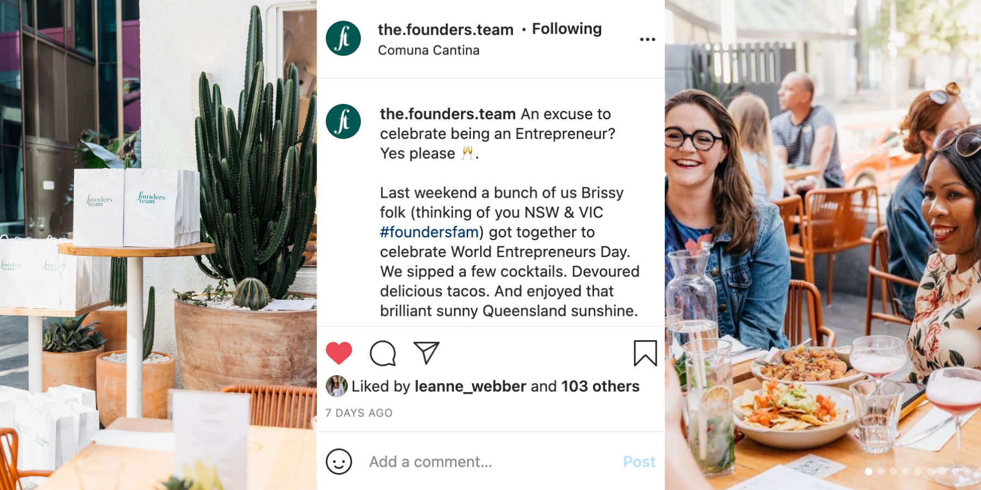
Task: Click the comment speech bubble icon
Action: click(x=383, y=353)
